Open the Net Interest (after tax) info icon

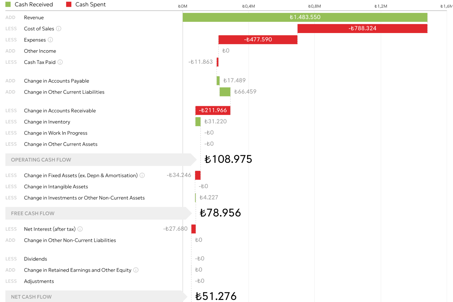80,229
